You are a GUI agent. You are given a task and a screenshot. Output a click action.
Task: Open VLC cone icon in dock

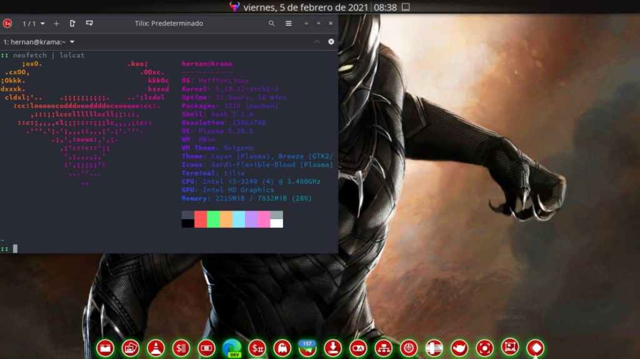tap(155, 347)
